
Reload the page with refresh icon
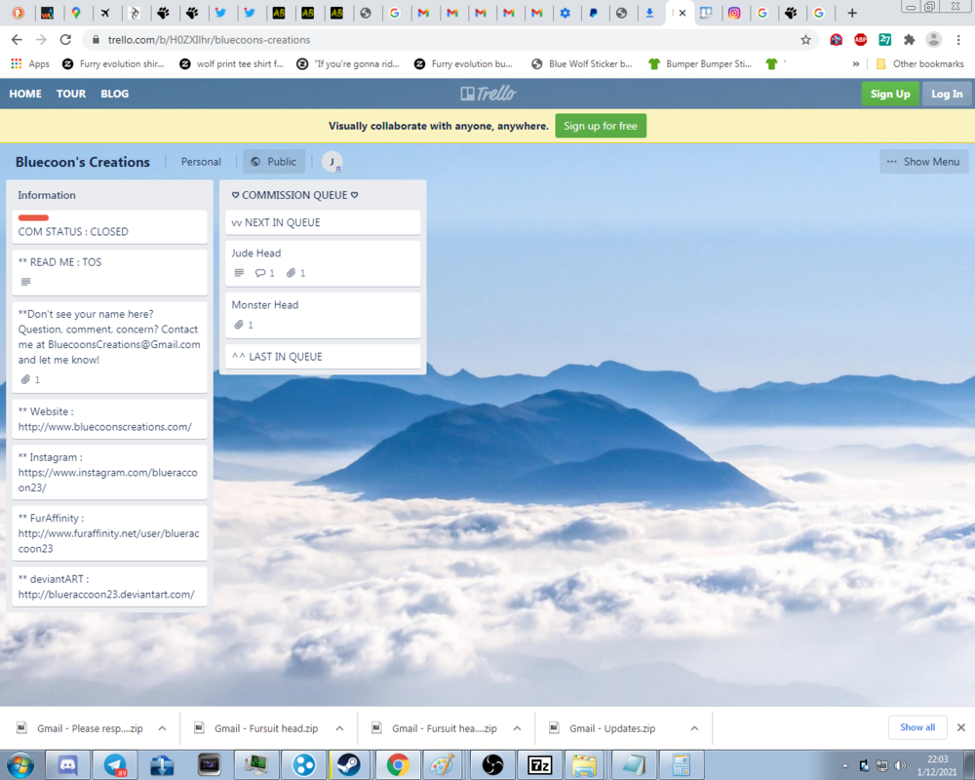65,40
